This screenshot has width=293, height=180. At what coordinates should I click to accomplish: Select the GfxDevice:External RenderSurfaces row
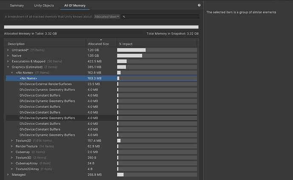pyautogui.click(x=45, y=84)
